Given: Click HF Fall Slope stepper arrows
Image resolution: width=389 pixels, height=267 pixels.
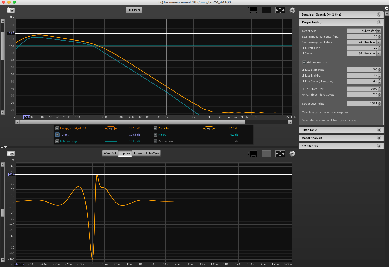Looking at the screenshot, I should (379, 94).
